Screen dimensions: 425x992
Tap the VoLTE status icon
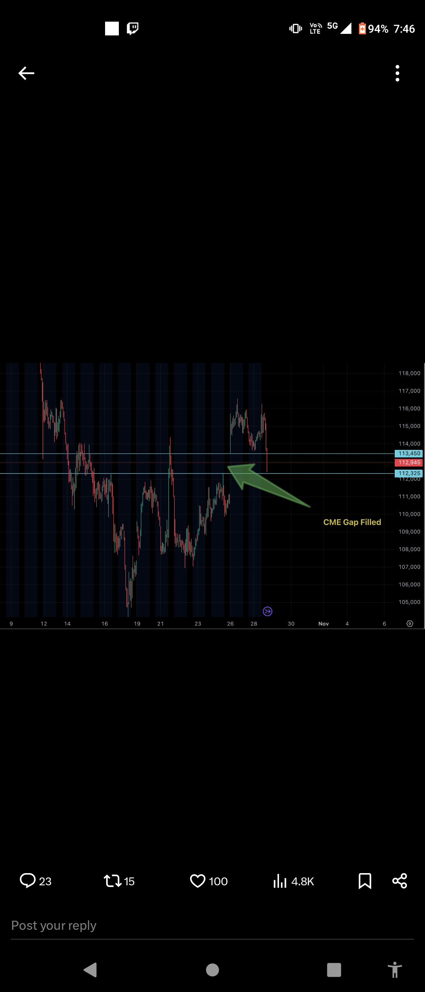coord(316,28)
